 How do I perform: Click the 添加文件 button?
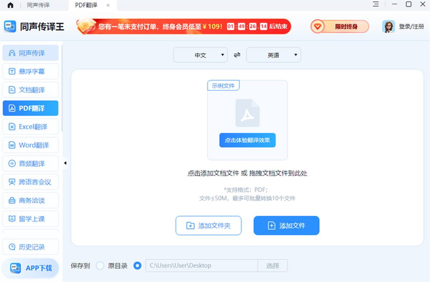[x=286, y=226]
